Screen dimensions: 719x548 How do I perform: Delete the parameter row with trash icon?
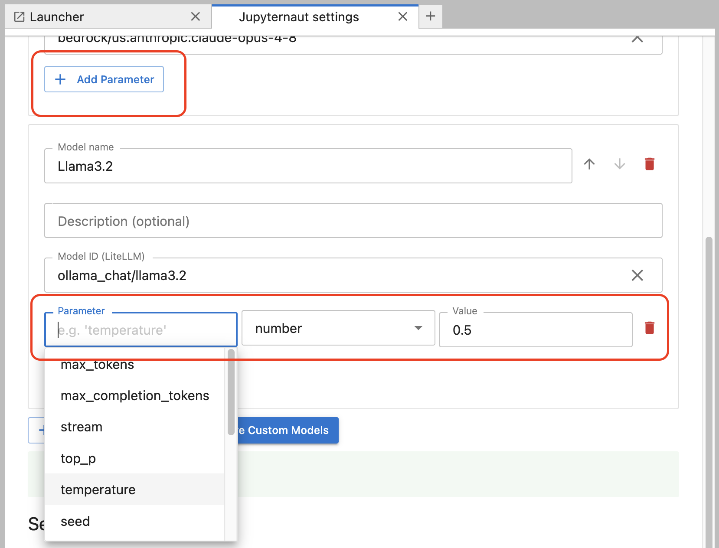[649, 328]
